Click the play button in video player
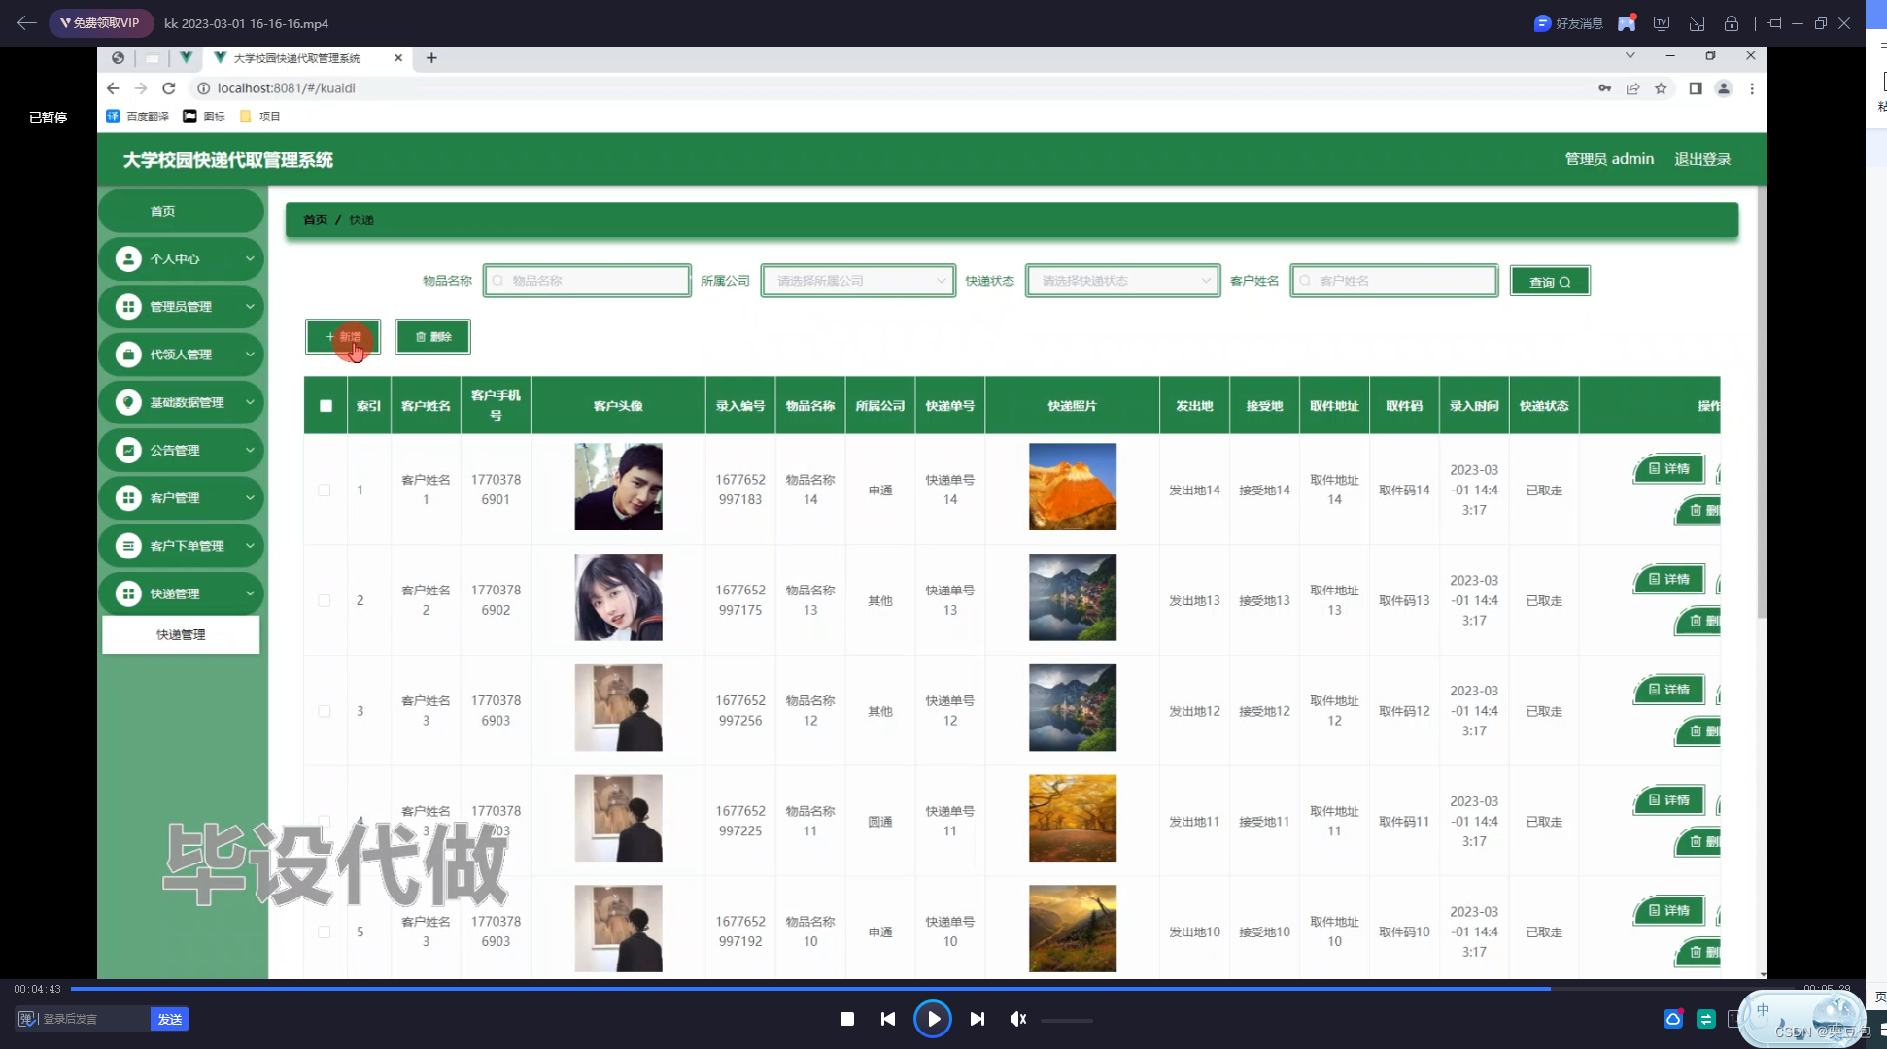1887x1049 pixels. 933,1019
